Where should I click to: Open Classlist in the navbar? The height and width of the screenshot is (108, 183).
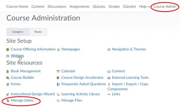pos(130,7)
